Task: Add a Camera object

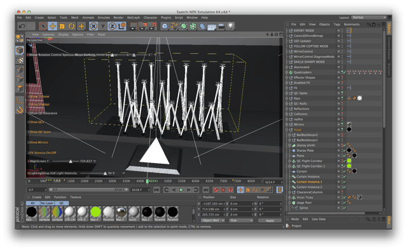Action: click(x=221, y=26)
